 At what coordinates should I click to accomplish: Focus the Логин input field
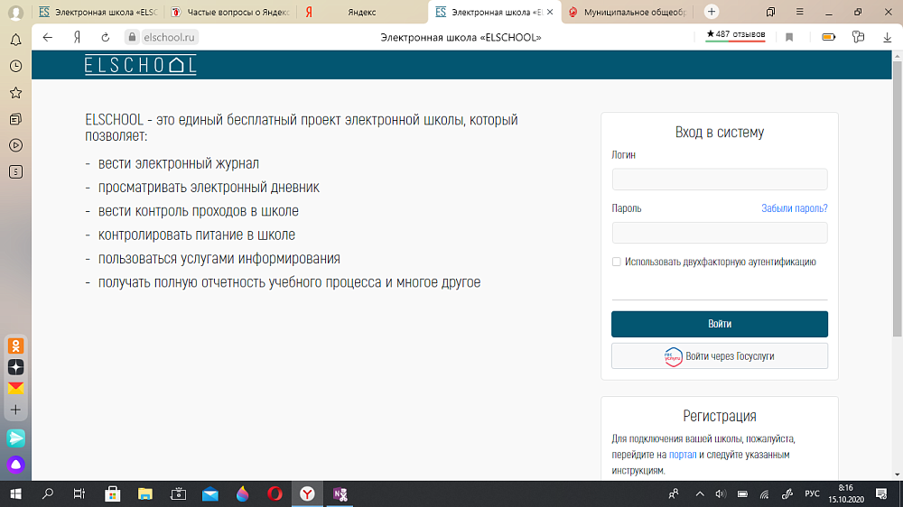(720, 179)
